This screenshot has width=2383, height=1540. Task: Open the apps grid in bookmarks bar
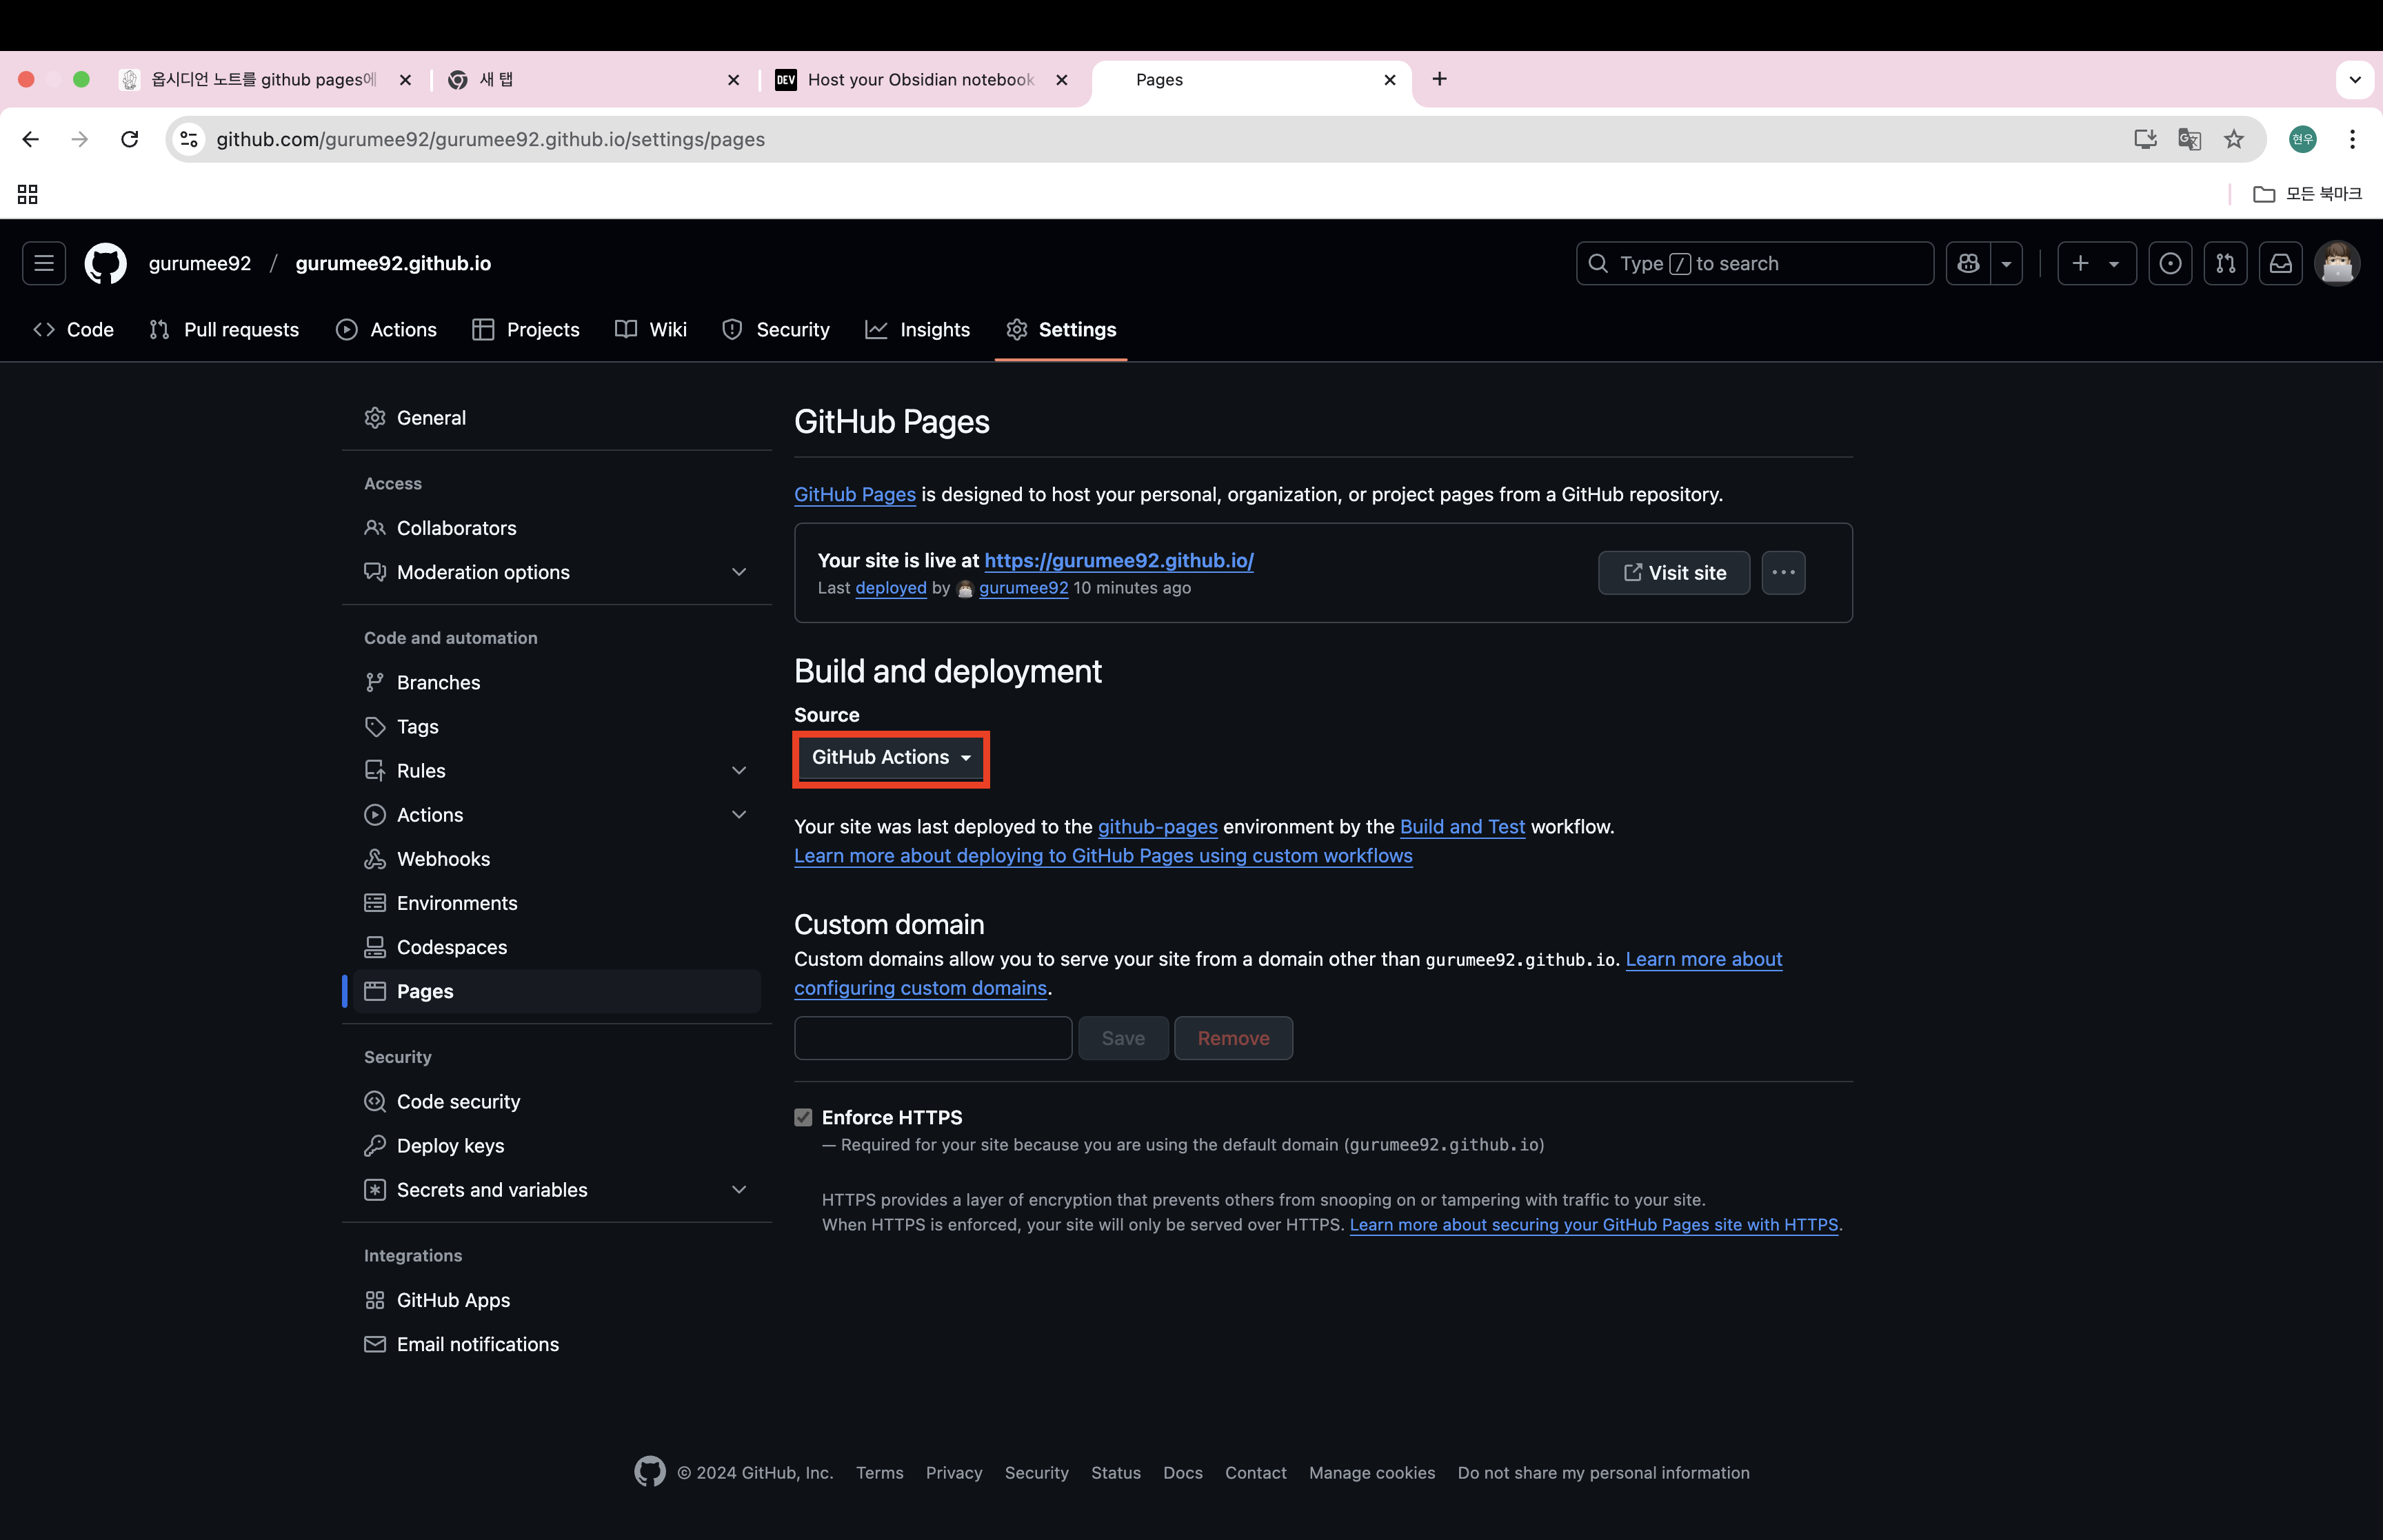click(x=28, y=194)
